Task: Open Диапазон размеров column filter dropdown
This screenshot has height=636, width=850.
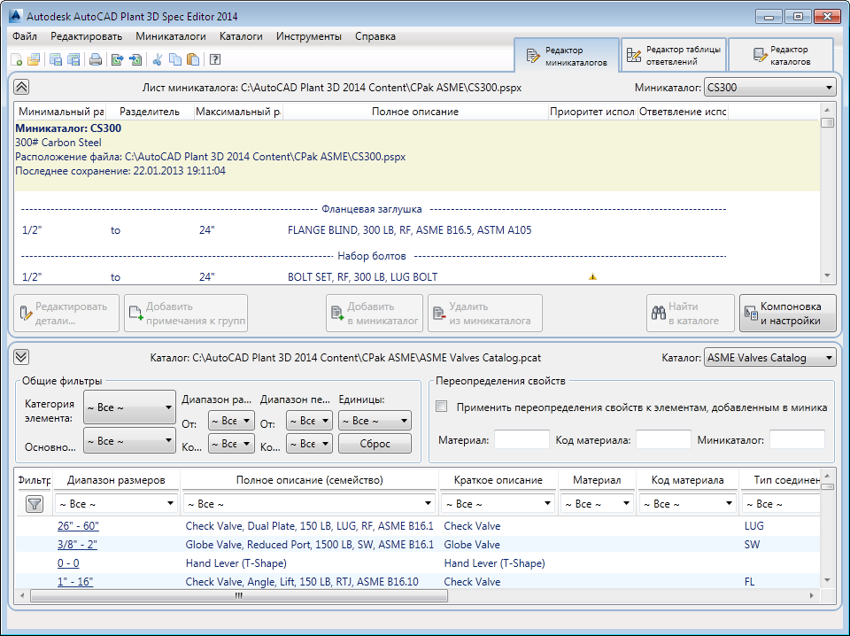Action: point(116,504)
